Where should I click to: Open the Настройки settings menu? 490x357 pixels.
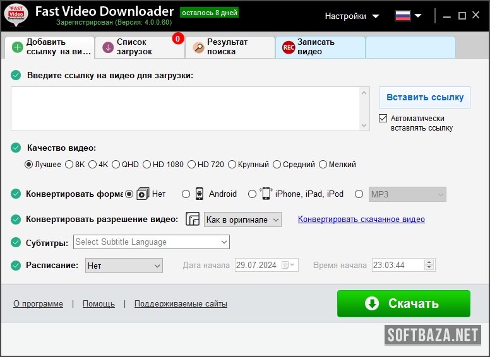pos(352,16)
